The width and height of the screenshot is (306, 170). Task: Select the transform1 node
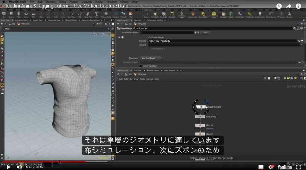click(200, 117)
